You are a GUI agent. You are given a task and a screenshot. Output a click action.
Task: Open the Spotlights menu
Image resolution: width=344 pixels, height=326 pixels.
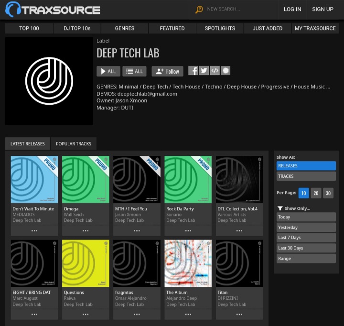click(220, 28)
